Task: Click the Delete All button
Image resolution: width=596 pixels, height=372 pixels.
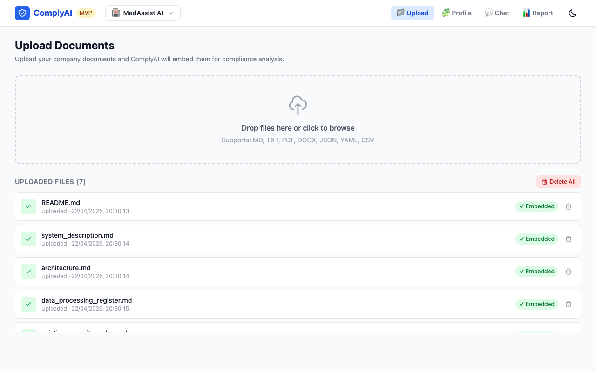Action: point(558,182)
